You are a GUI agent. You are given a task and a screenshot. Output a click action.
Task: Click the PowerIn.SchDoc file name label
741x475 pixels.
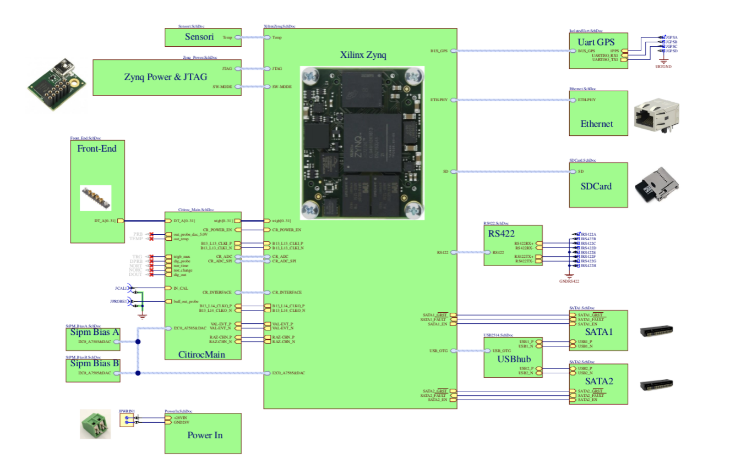(177, 411)
